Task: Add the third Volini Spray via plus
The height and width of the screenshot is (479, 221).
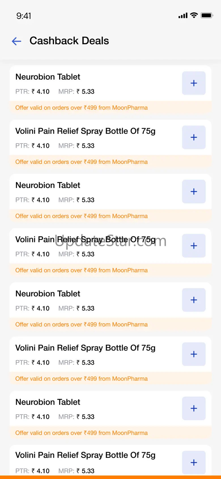Action: click(194, 354)
